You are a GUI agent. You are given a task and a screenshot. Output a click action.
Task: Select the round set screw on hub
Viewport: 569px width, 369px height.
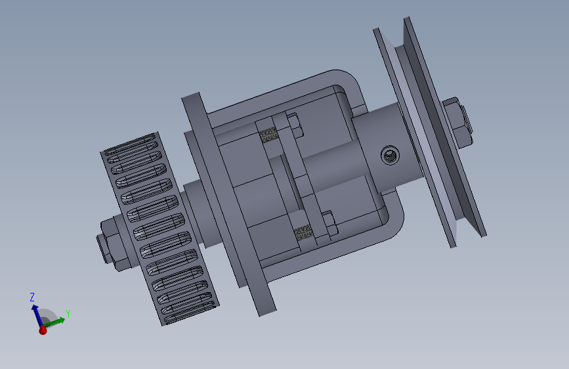click(x=390, y=156)
